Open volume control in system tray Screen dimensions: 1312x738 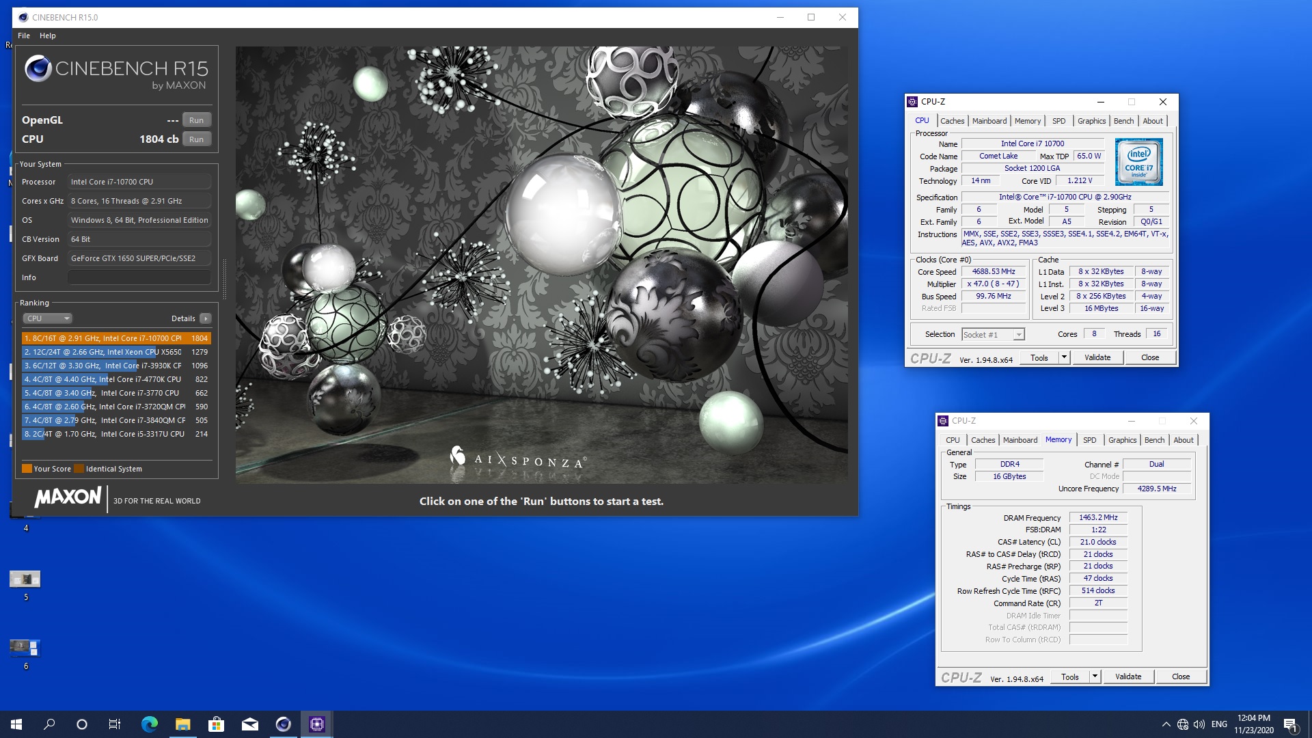click(x=1199, y=724)
